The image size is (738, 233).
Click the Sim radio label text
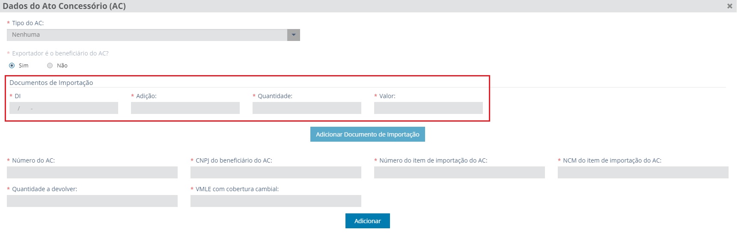coord(24,66)
